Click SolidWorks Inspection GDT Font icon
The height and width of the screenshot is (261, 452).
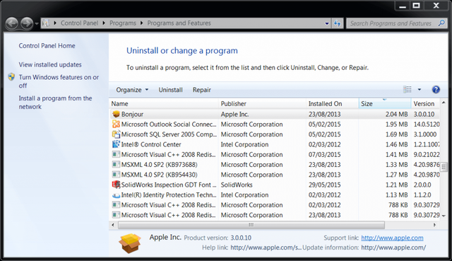coord(116,185)
